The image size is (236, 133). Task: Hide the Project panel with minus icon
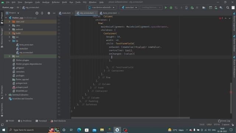(54, 13)
